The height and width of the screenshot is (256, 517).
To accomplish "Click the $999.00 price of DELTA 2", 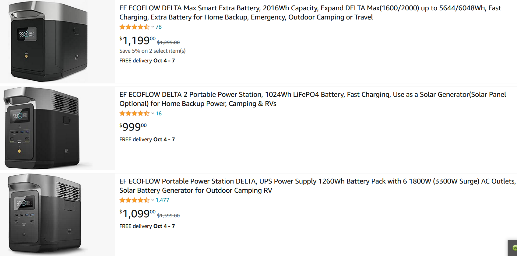I will click(133, 127).
